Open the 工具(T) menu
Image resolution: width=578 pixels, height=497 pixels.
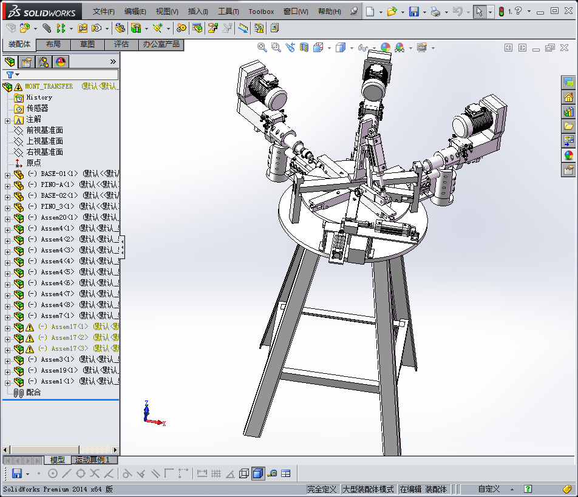point(228,12)
